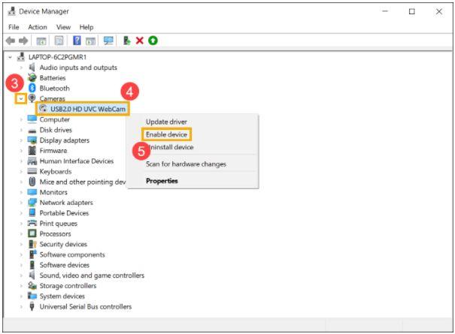The image size is (455, 334).
Task: Click the Security devices icon
Action: 32,244
